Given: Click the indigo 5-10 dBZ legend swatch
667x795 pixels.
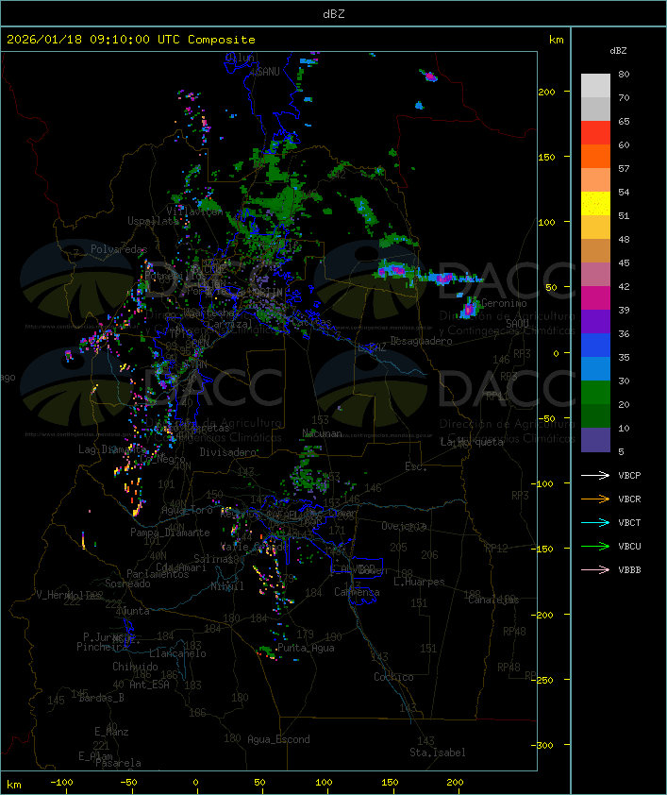Looking at the screenshot, I should 595,440.
